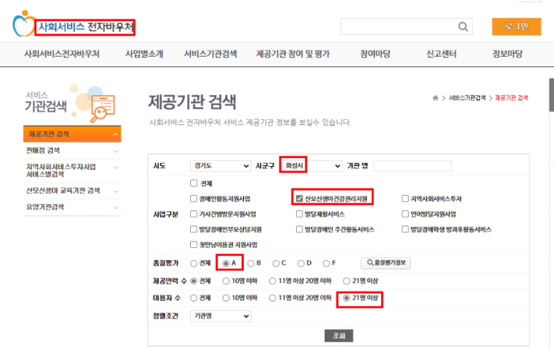Check the 전체 business type checkbox
554x350 pixels.
(194, 183)
